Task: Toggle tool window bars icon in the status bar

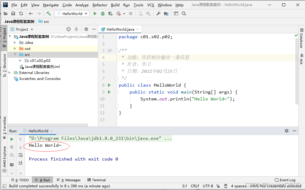Action: coord(5,186)
